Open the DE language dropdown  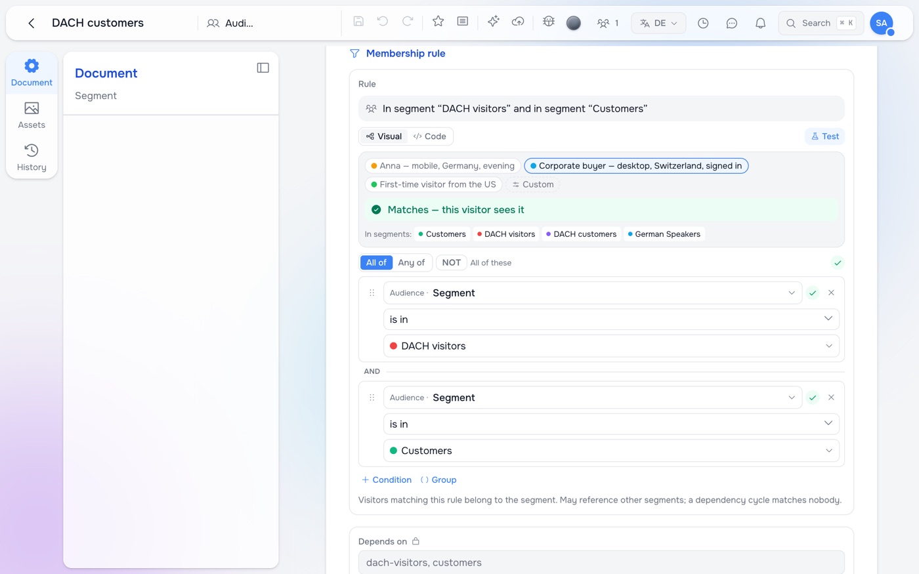[658, 23]
